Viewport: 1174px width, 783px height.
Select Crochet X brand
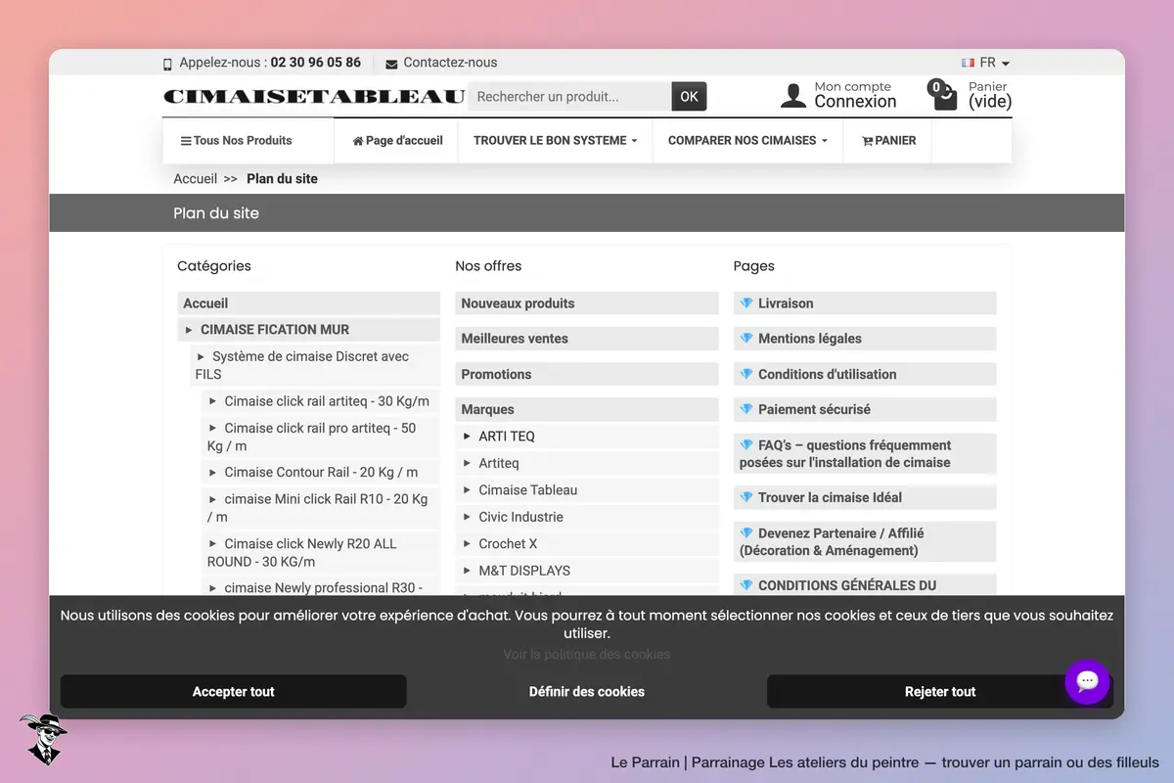coord(508,543)
